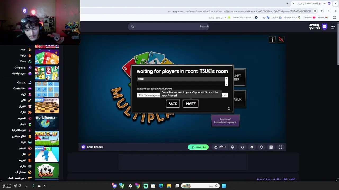Open File Explorer from taskbar
339x190 pixels.
pos(169,186)
